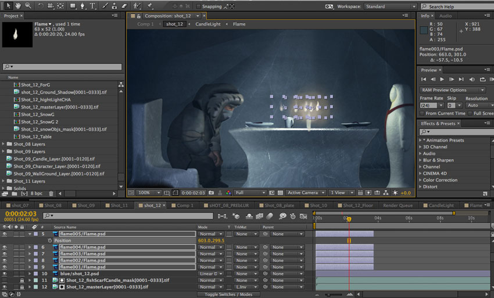Select the Roto Brush tool
494x298 pixels.
tap(137, 6)
